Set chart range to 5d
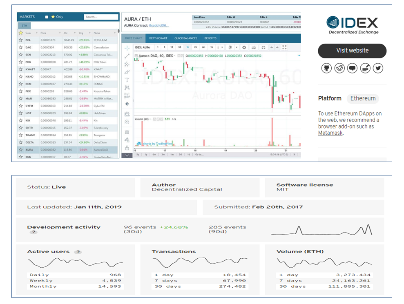The width and height of the screenshot is (404, 304). tap(181, 154)
